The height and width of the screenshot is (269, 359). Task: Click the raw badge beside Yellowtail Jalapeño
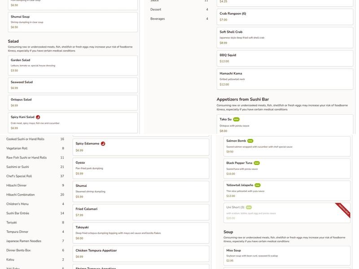(258, 185)
